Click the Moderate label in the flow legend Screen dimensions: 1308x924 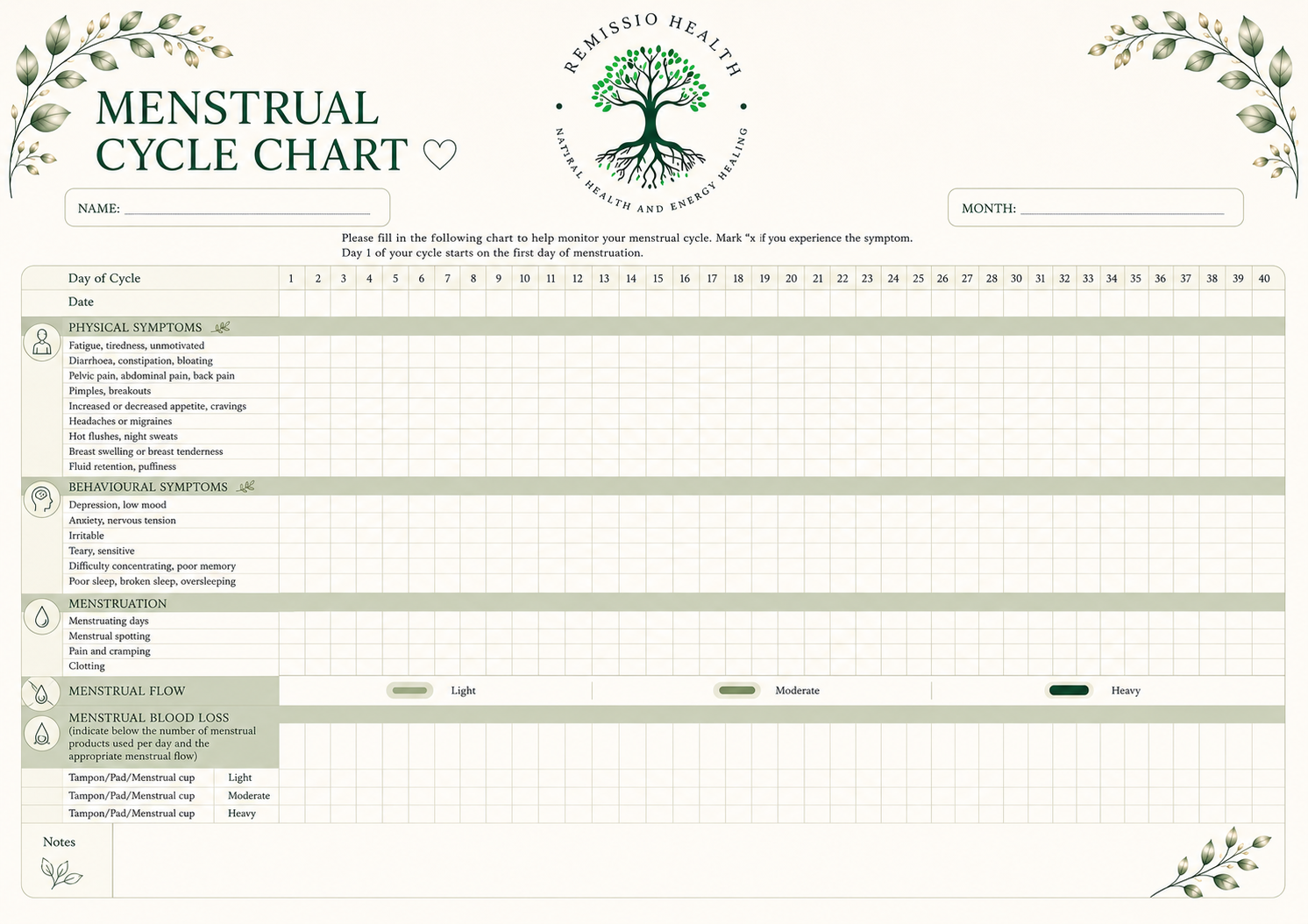(798, 691)
